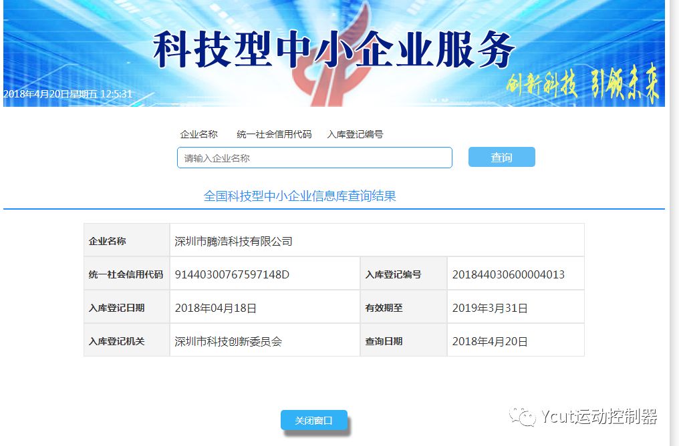
Task: Select the 企业名称 search tab
Action: pos(198,135)
